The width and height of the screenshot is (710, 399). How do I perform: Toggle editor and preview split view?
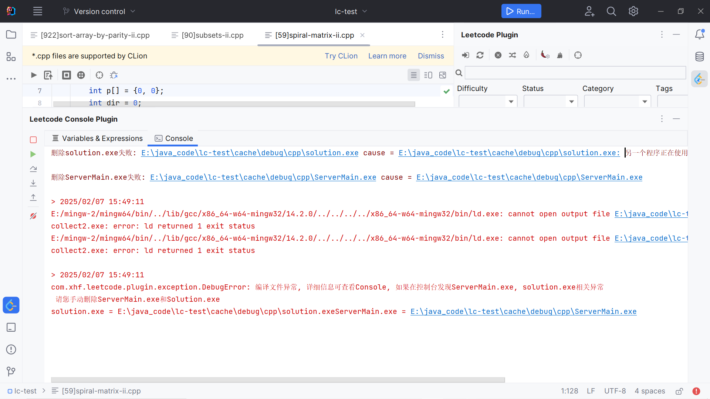428,75
